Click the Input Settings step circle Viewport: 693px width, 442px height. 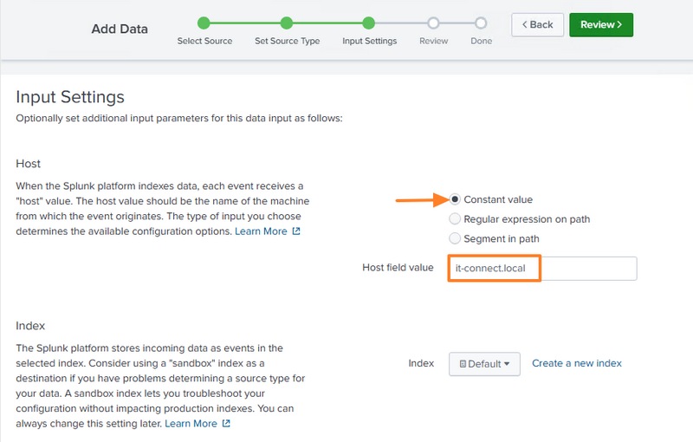pos(369,23)
